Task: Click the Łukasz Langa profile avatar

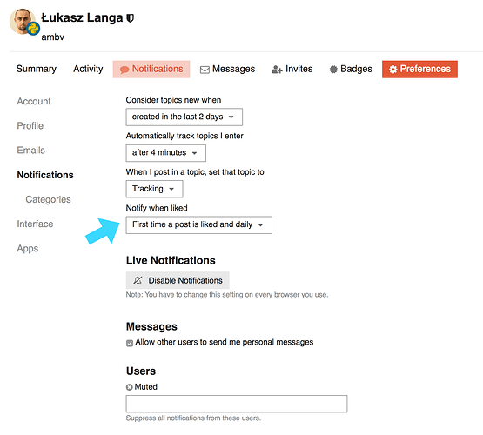Action: [x=22, y=22]
